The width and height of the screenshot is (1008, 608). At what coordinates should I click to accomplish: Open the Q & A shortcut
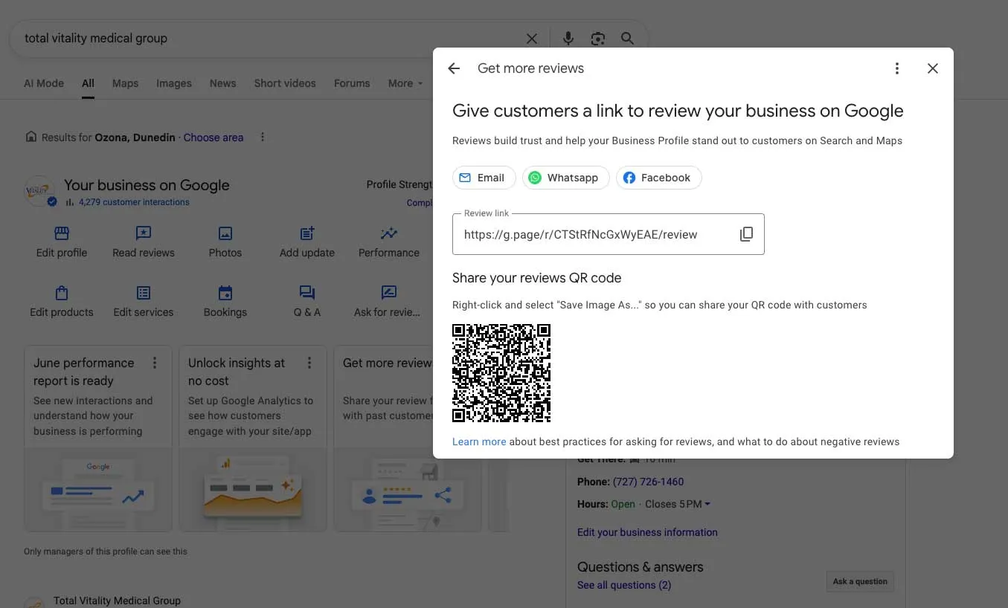pyautogui.click(x=307, y=302)
